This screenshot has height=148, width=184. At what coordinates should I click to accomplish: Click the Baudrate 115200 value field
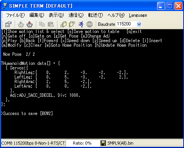126,24
